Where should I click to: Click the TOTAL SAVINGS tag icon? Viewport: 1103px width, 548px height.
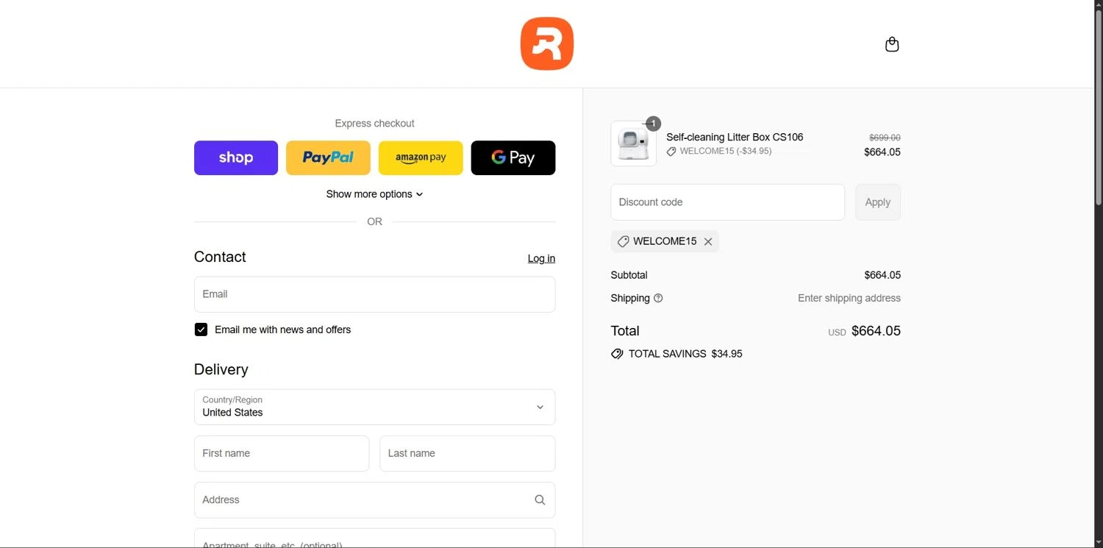[x=617, y=354]
